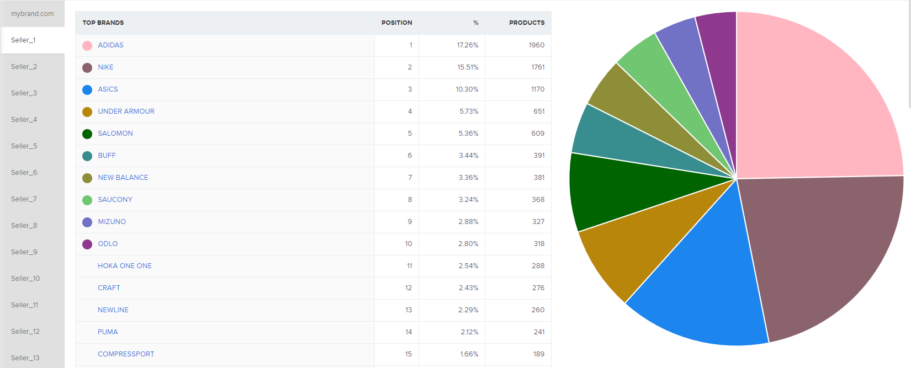Image resolution: width=911 pixels, height=368 pixels.
Task: Click the dark green SALOMON color dot
Action: (x=87, y=134)
